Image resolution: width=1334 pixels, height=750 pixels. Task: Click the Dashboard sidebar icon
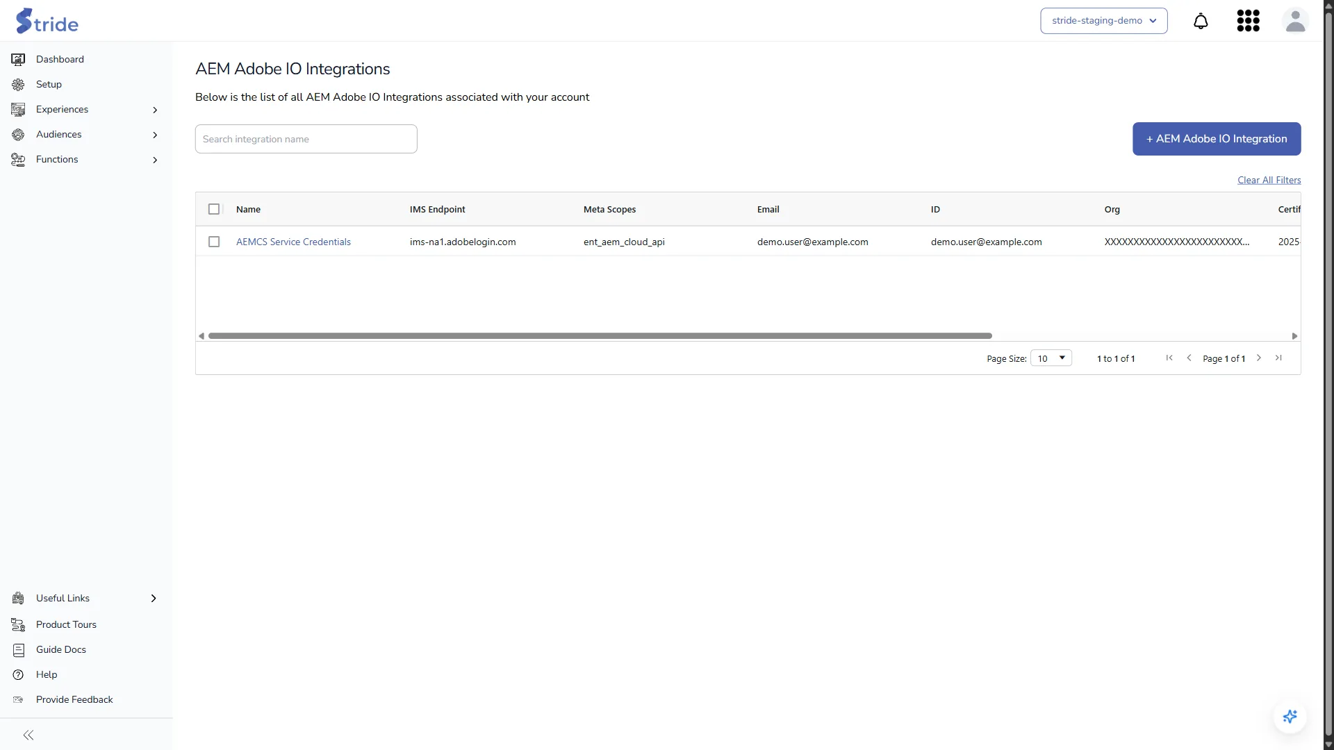click(18, 60)
